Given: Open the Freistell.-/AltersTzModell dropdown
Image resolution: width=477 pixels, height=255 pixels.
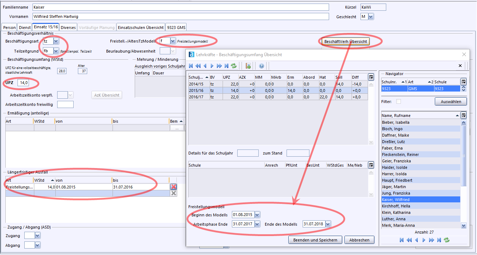Looking at the screenshot, I should coord(173,41).
